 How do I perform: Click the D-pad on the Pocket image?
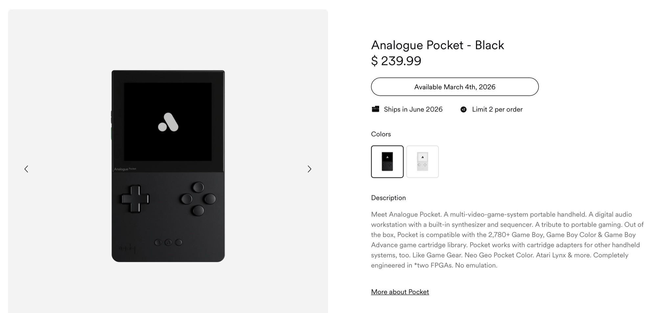click(135, 198)
